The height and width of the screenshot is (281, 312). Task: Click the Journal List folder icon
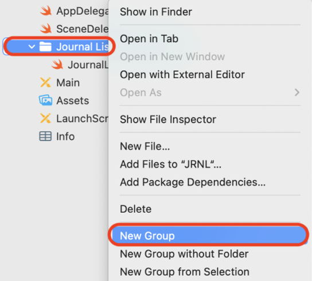coord(45,47)
